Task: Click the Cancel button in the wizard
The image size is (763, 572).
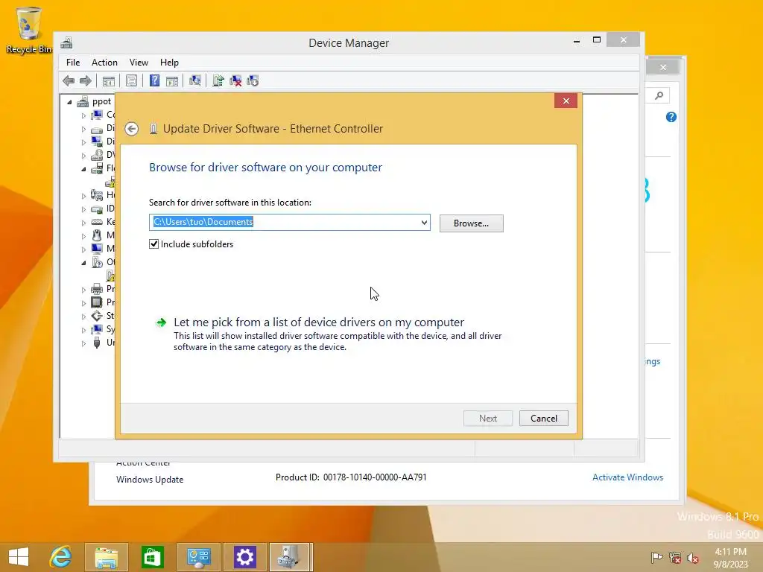Action: 543,419
